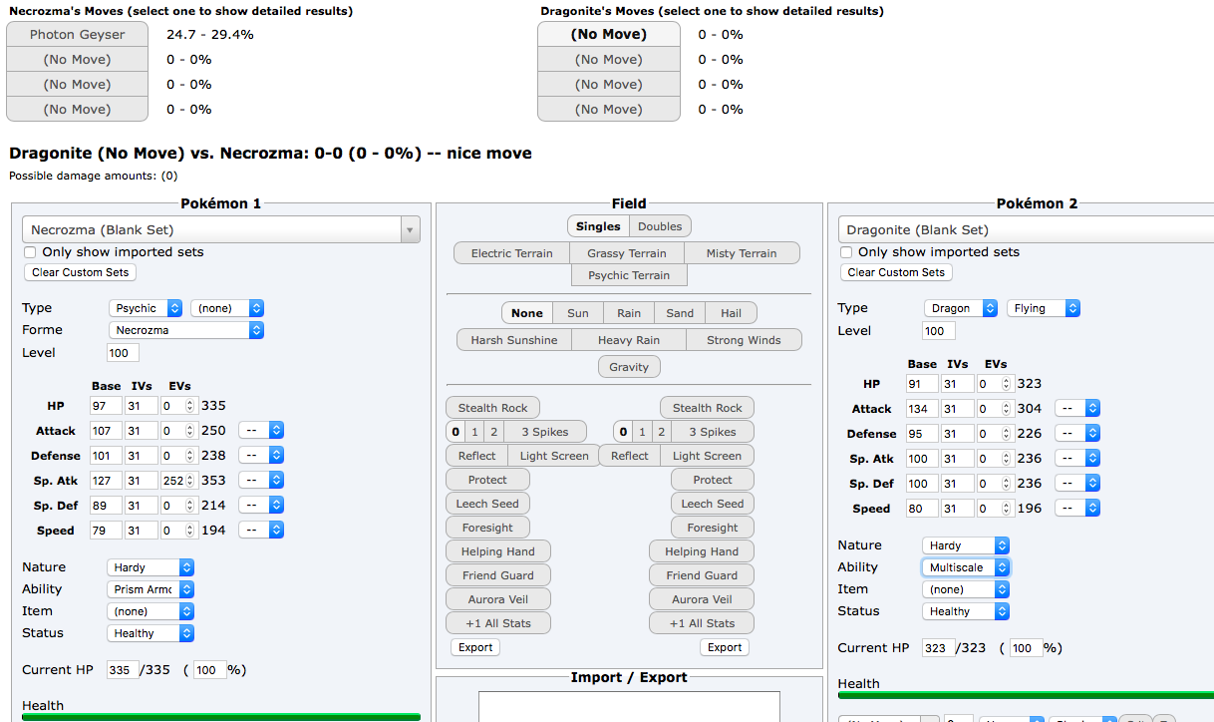Toggle right-side Stealth Rock
This screenshot has height=722, width=1214.
click(707, 408)
